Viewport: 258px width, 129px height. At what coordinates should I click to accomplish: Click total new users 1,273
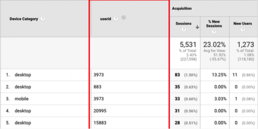pos(246,44)
